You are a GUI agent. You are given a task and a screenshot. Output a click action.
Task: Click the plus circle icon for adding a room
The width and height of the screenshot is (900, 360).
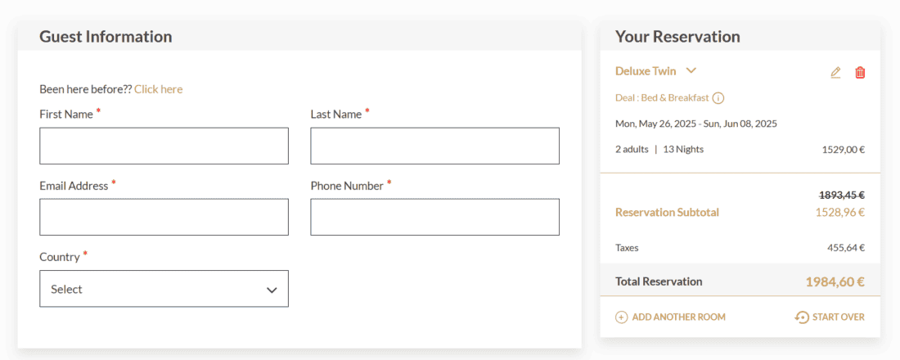pyautogui.click(x=622, y=317)
